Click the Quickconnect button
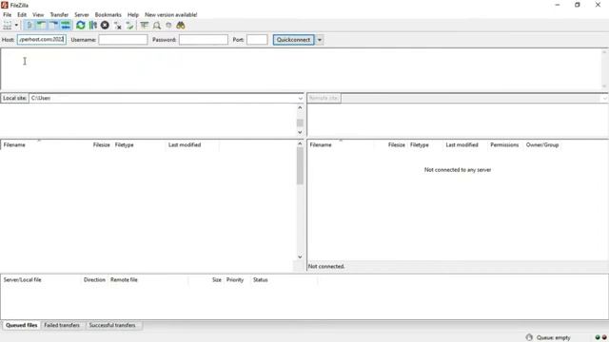Image resolution: width=609 pixels, height=342 pixels. tap(294, 40)
